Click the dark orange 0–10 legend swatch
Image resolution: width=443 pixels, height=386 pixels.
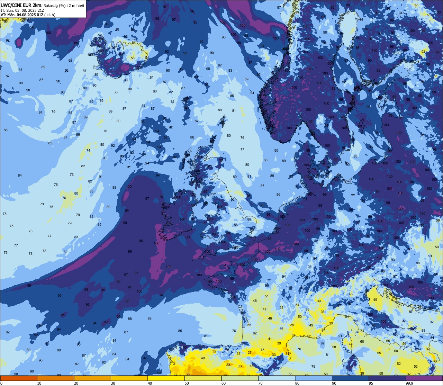19,378
